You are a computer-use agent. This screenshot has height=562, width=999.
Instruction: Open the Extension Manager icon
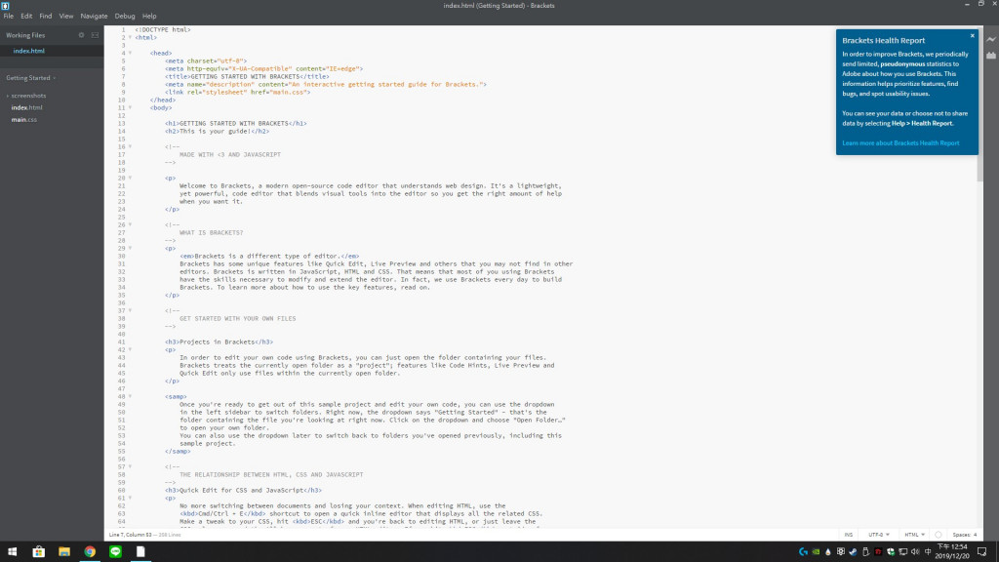coord(991,56)
